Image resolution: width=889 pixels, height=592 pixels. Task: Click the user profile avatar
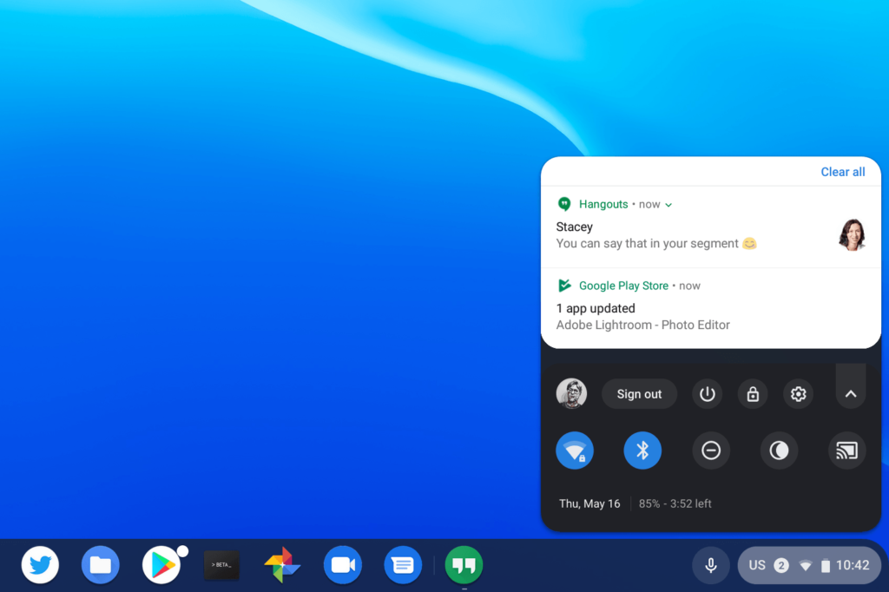tap(571, 393)
